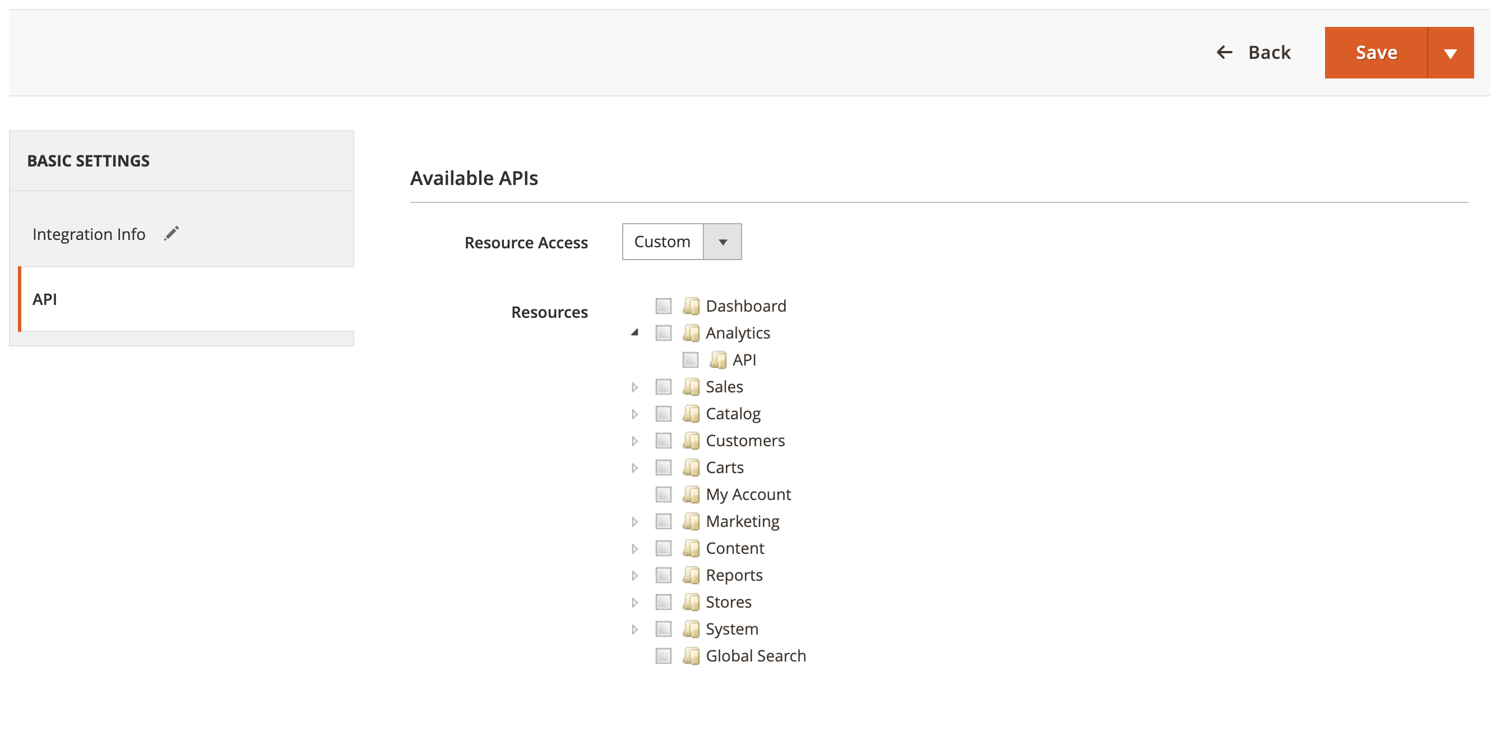Enable the My Account resource checkbox
This screenshot has width=1510, height=731.
[663, 494]
